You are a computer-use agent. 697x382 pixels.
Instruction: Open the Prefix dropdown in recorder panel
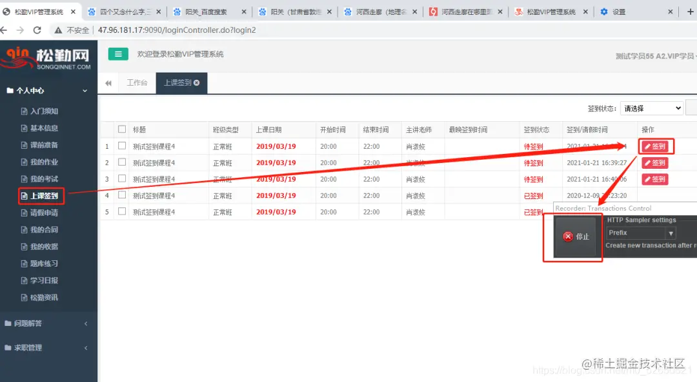(x=641, y=233)
